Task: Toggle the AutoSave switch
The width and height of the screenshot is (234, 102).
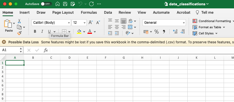Action: click(x=46, y=4)
